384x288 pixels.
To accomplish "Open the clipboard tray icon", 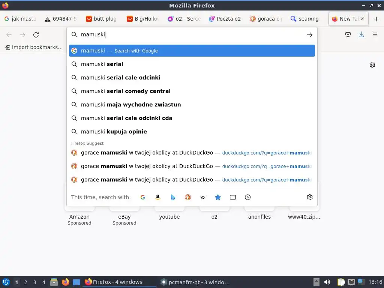I will coord(340,282).
